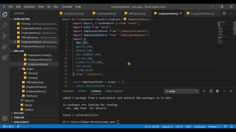The image size is (236, 132).
Task: Open the Run and Debug view
Action: 5,47
